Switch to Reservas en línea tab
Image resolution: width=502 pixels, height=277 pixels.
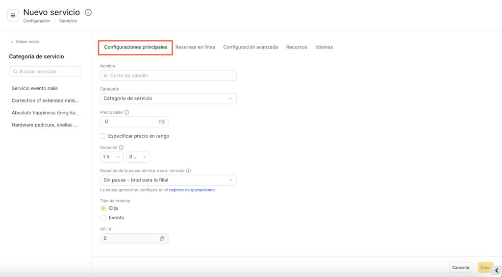195,47
